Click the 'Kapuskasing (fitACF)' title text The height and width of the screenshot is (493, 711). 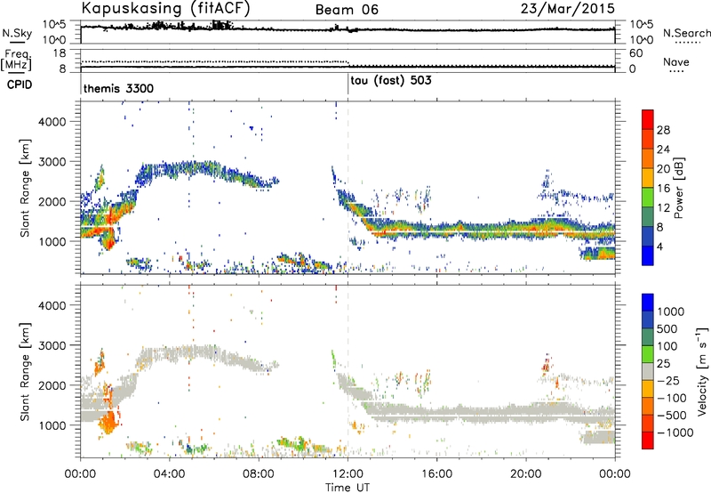coord(165,9)
